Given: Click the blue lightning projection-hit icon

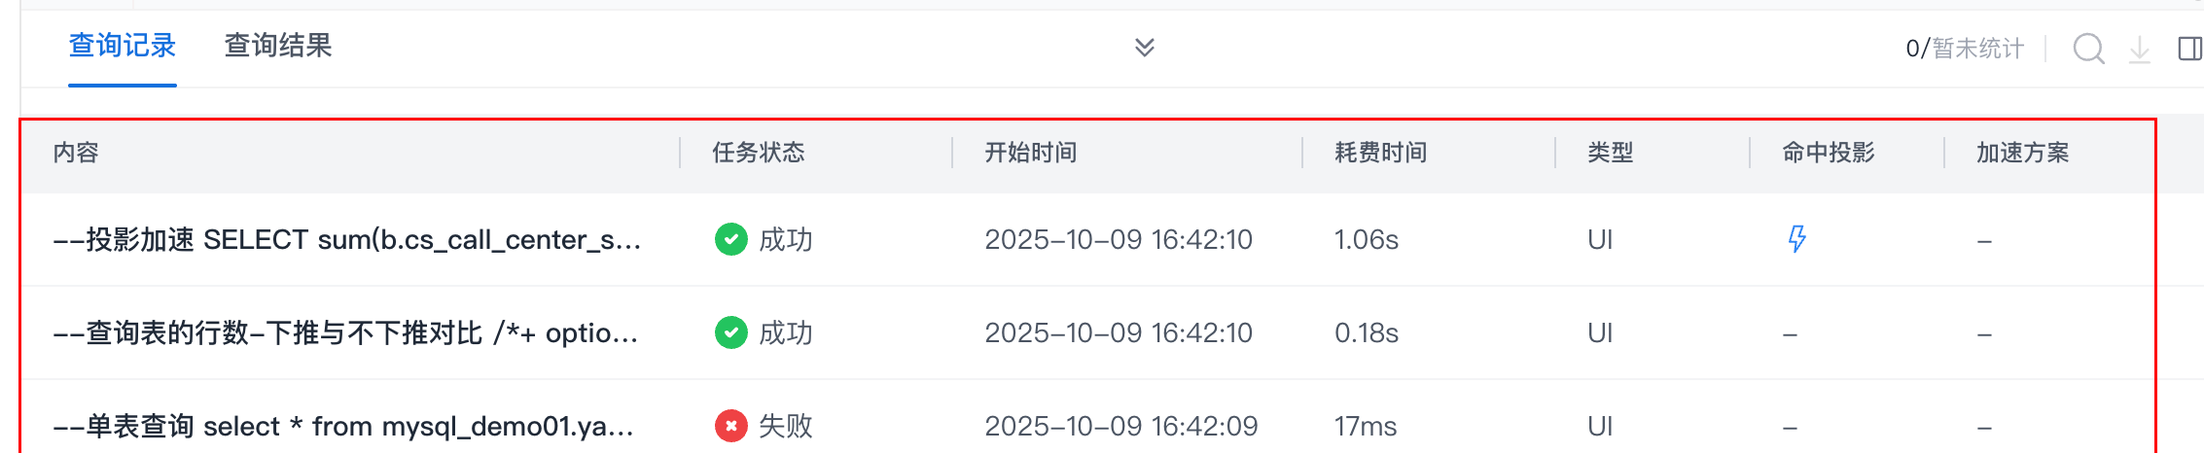Looking at the screenshot, I should pyautogui.click(x=1796, y=239).
